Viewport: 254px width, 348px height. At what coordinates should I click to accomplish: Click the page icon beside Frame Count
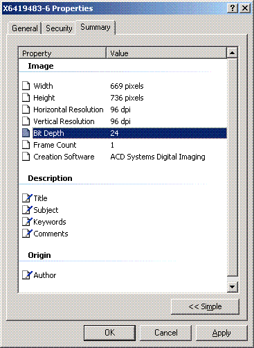[26, 145]
